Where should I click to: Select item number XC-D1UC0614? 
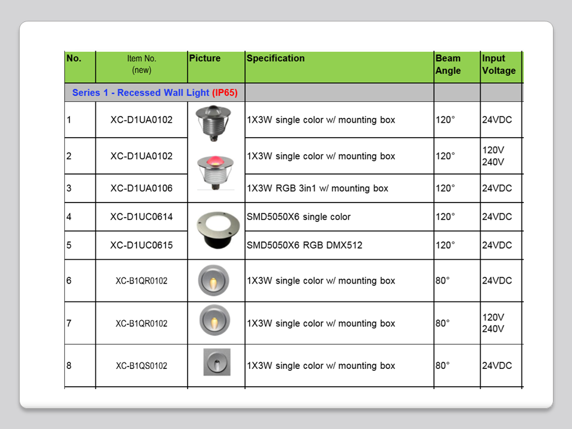click(142, 217)
